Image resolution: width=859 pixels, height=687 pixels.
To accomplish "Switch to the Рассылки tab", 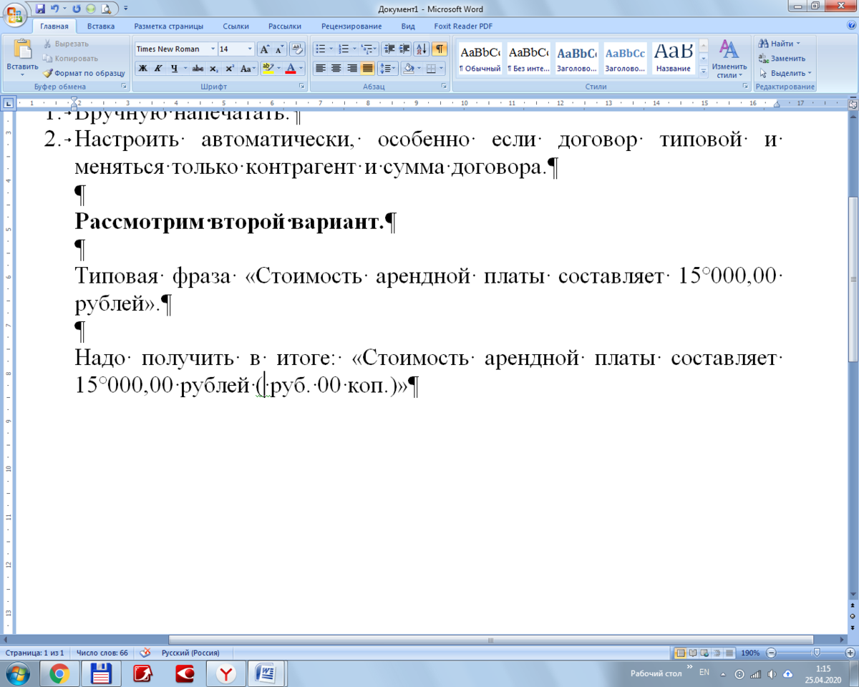I will [x=285, y=26].
